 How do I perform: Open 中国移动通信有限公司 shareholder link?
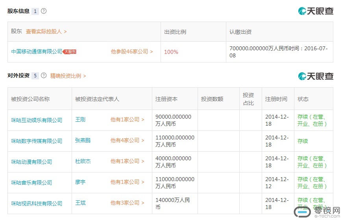click(37, 51)
